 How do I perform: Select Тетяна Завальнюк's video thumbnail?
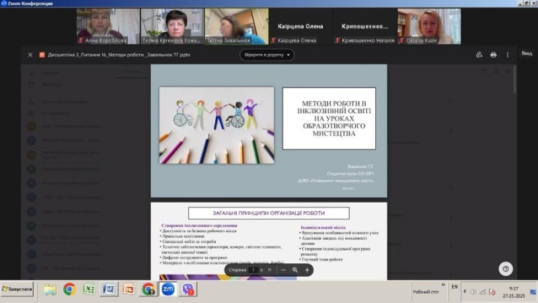236,26
